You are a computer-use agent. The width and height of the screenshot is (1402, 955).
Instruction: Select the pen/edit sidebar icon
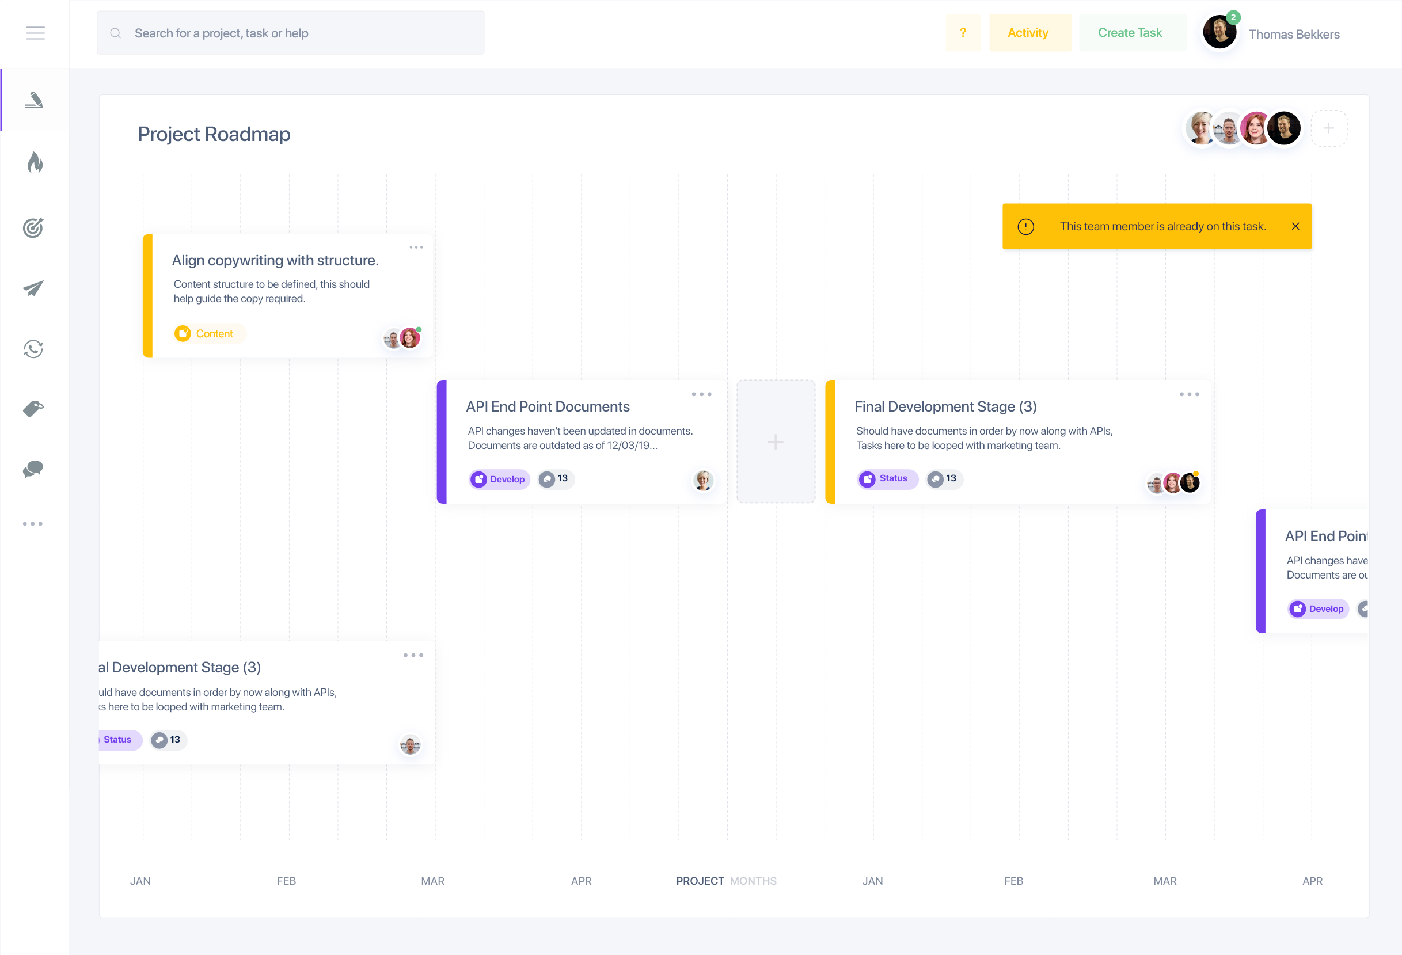pyautogui.click(x=34, y=100)
